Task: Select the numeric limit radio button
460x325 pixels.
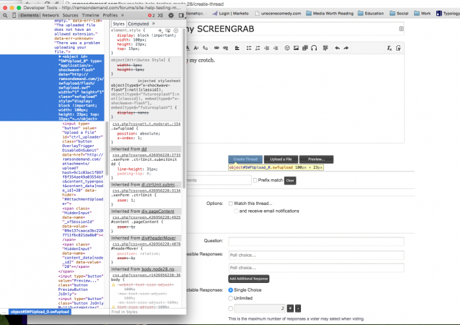Action: pyautogui.click(x=231, y=309)
